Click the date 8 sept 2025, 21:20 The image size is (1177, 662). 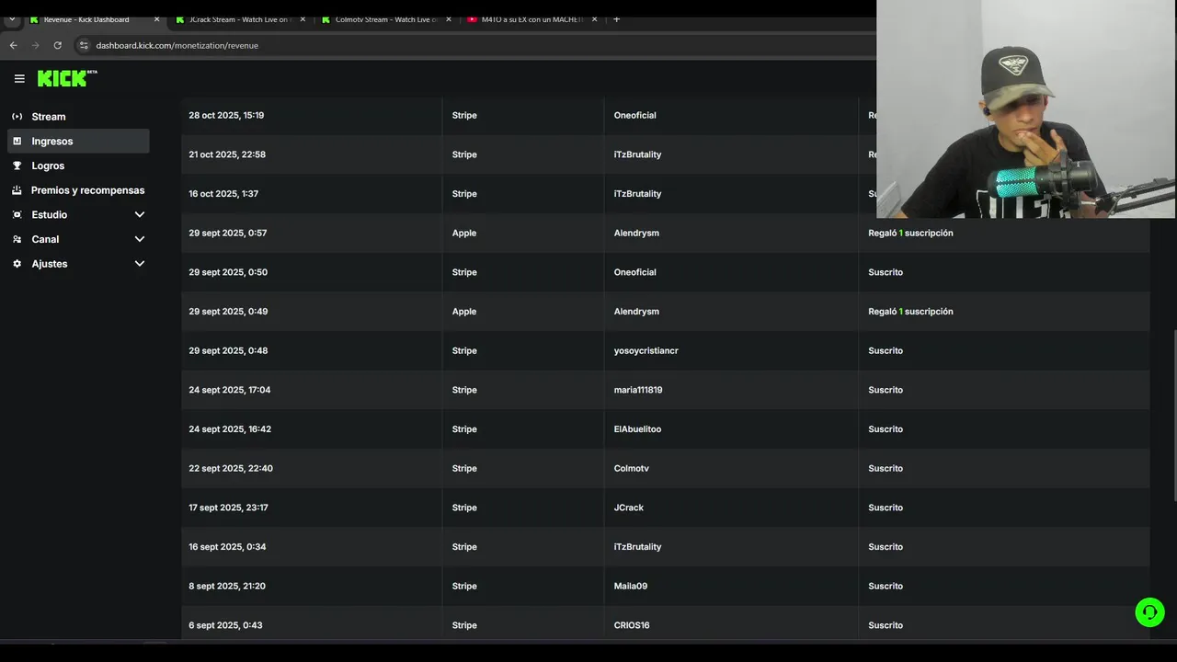(x=227, y=586)
